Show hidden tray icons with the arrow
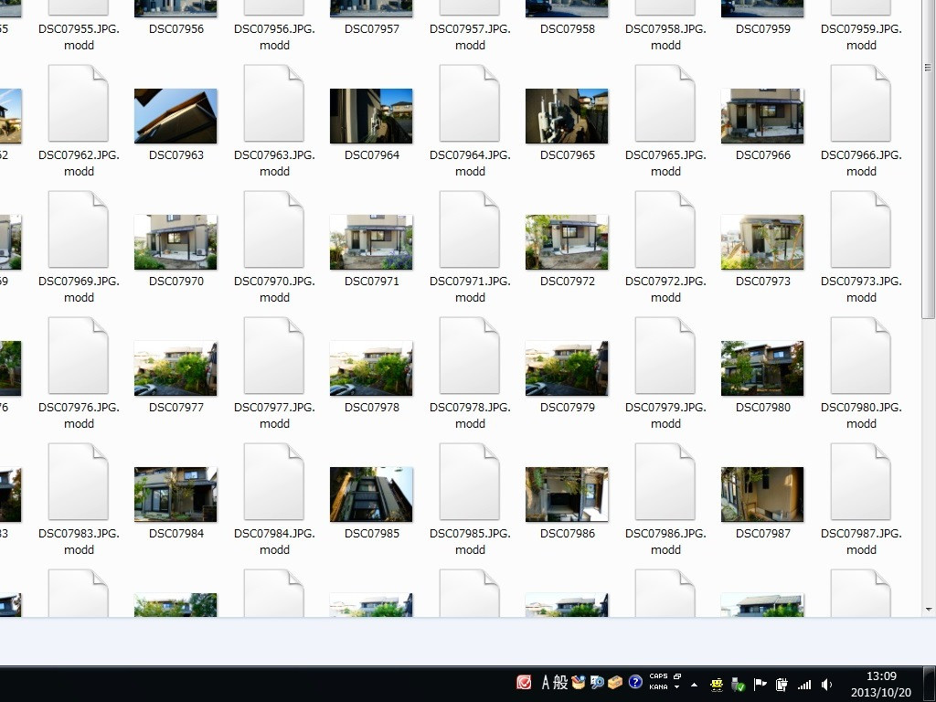 click(694, 685)
